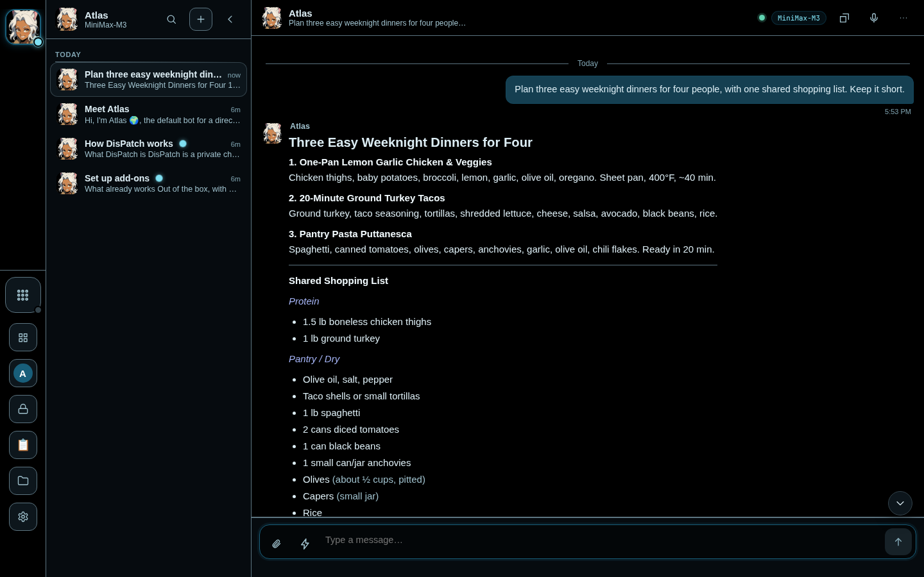The height and width of the screenshot is (577, 924).
Task: Start a new chat with plus button
Action: 201,19
